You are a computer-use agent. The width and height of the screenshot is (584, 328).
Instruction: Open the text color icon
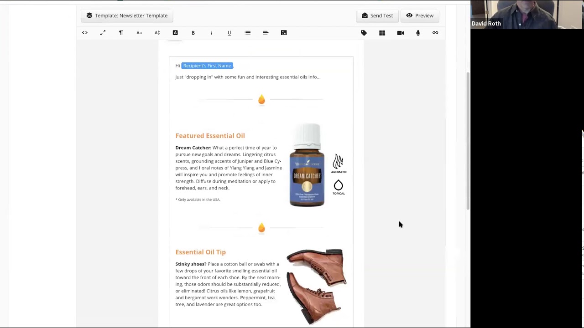coord(175,33)
